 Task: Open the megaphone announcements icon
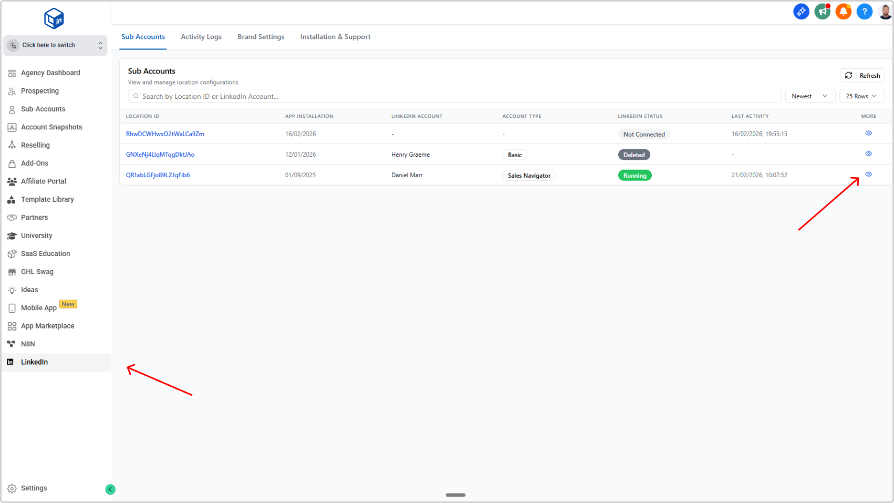pyautogui.click(x=822, y=12)
